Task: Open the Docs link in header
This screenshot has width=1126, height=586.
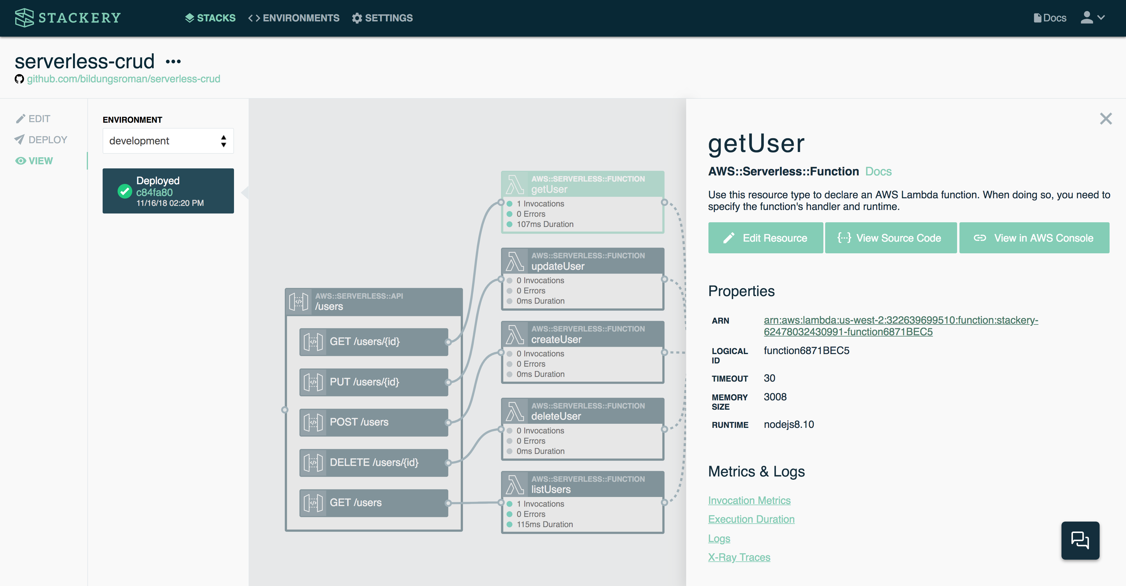Action: click(x=1050, y=18)
